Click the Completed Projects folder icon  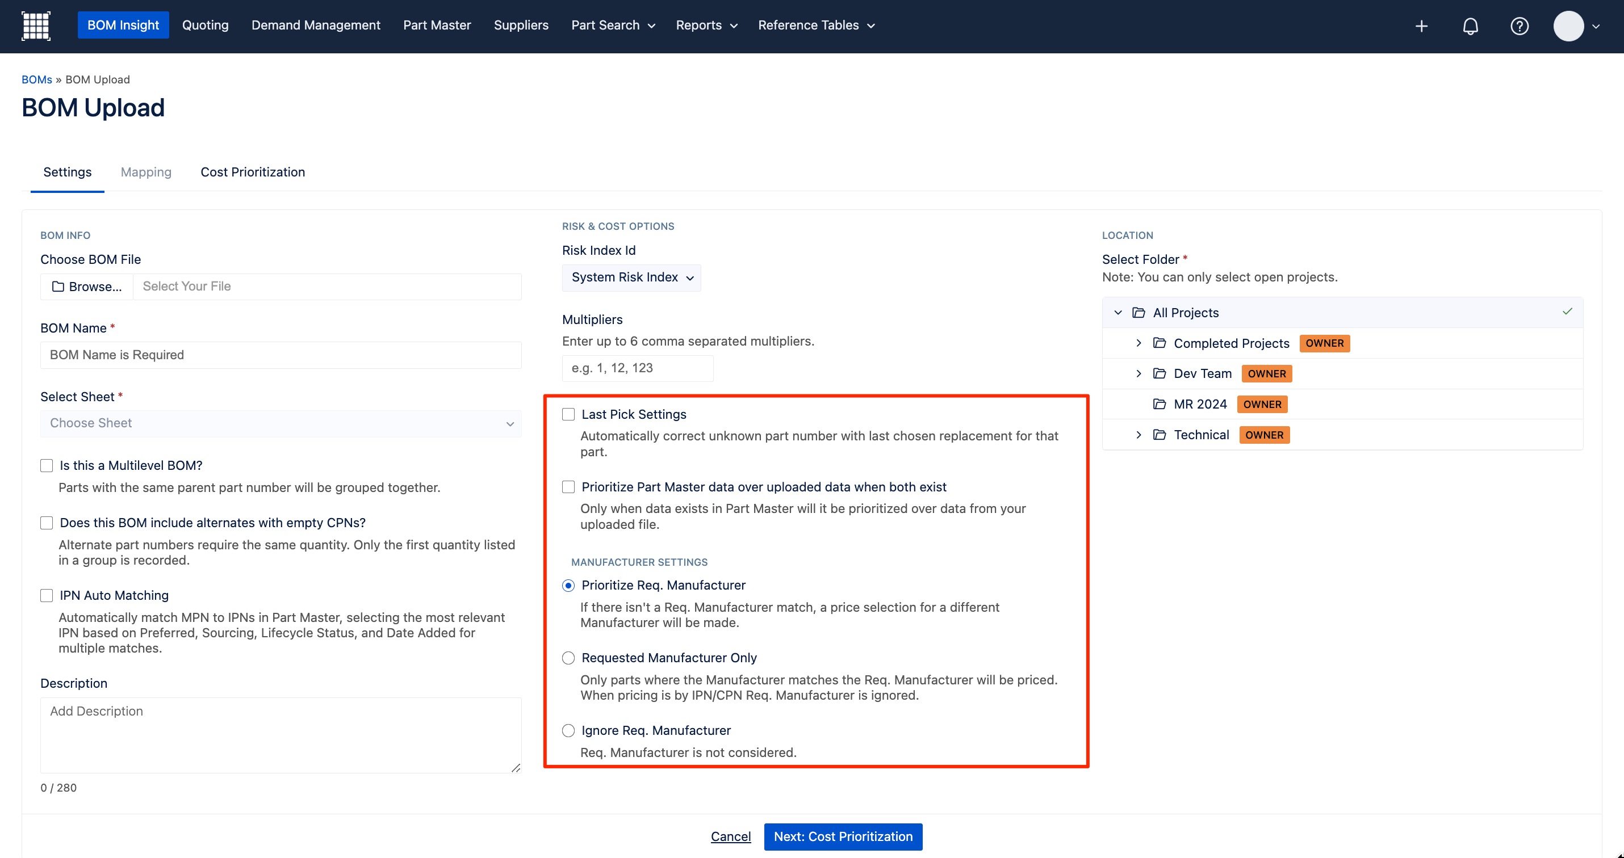pyautogui.click(x=1160, y=343)
